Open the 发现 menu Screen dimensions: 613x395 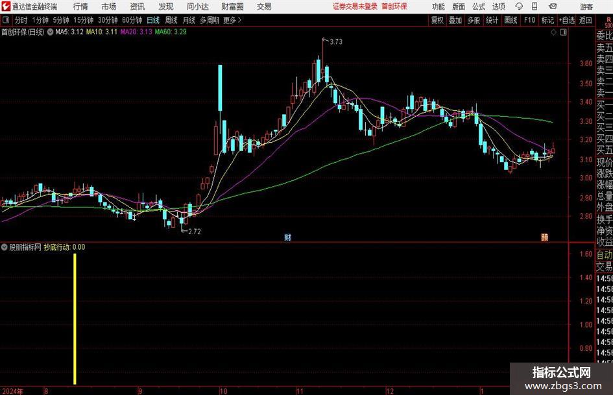166,6
